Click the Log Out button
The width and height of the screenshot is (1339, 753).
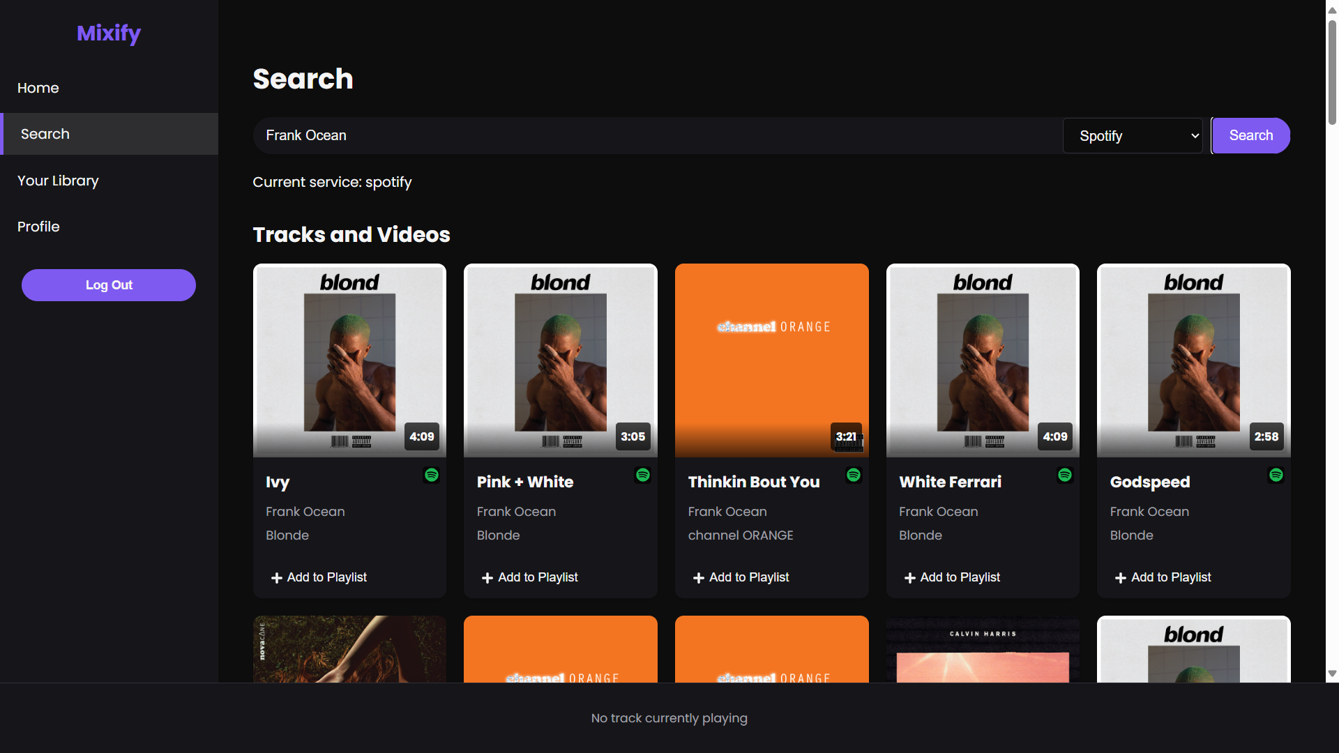click(109, 285)
